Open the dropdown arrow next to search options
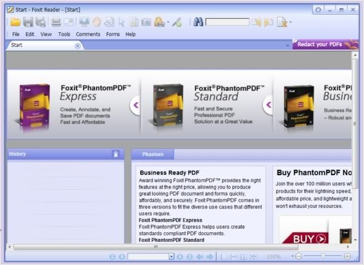364x265 pixels. click(x=290, y=22)
